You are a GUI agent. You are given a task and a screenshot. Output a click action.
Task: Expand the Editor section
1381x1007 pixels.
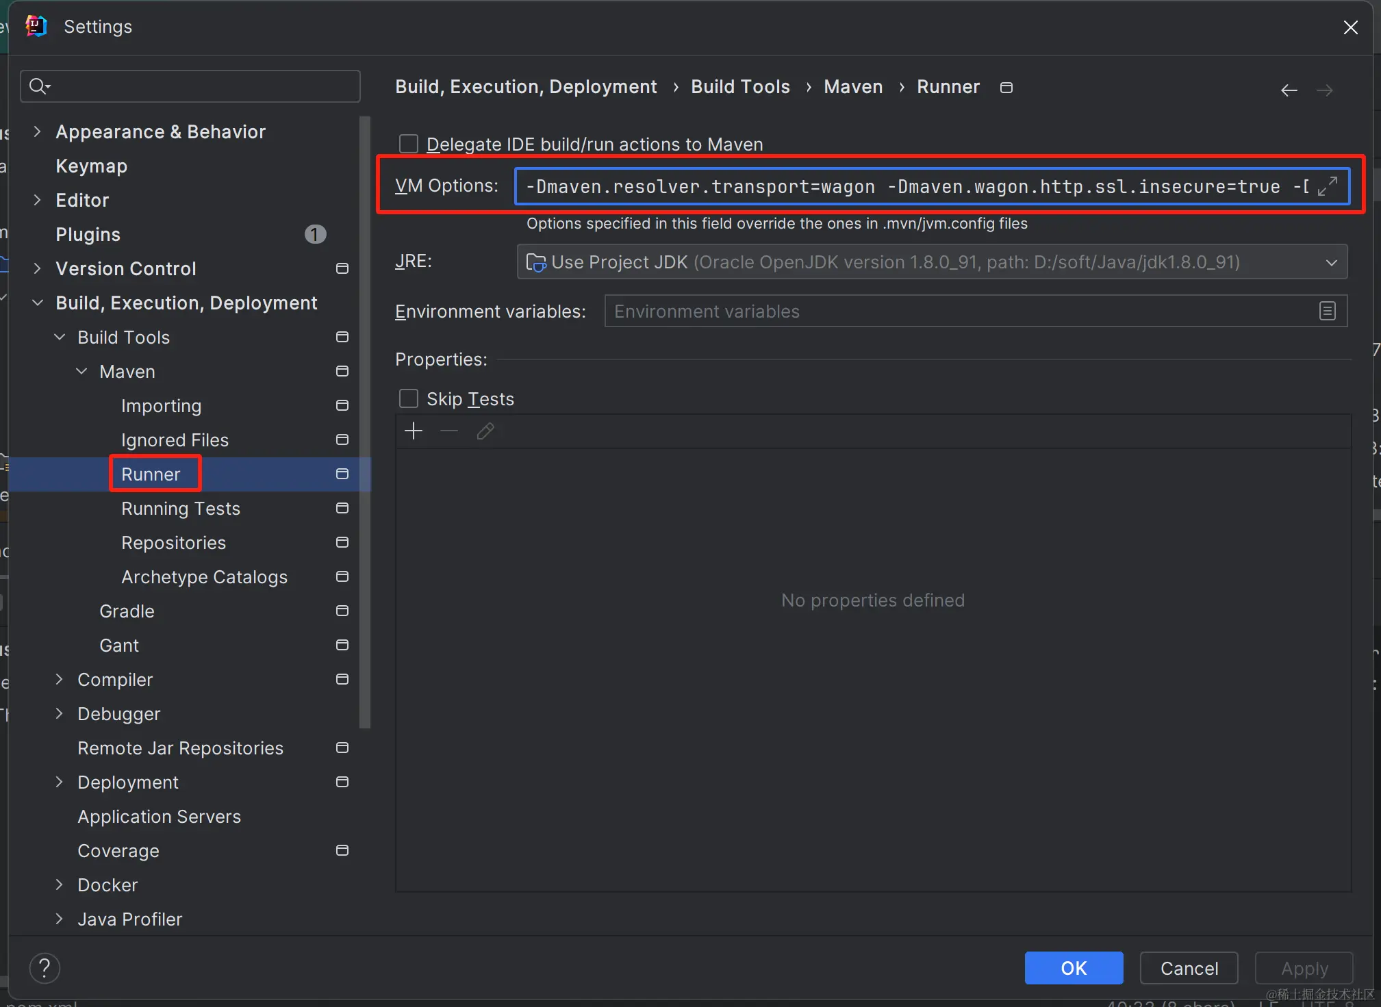[38, 200]
